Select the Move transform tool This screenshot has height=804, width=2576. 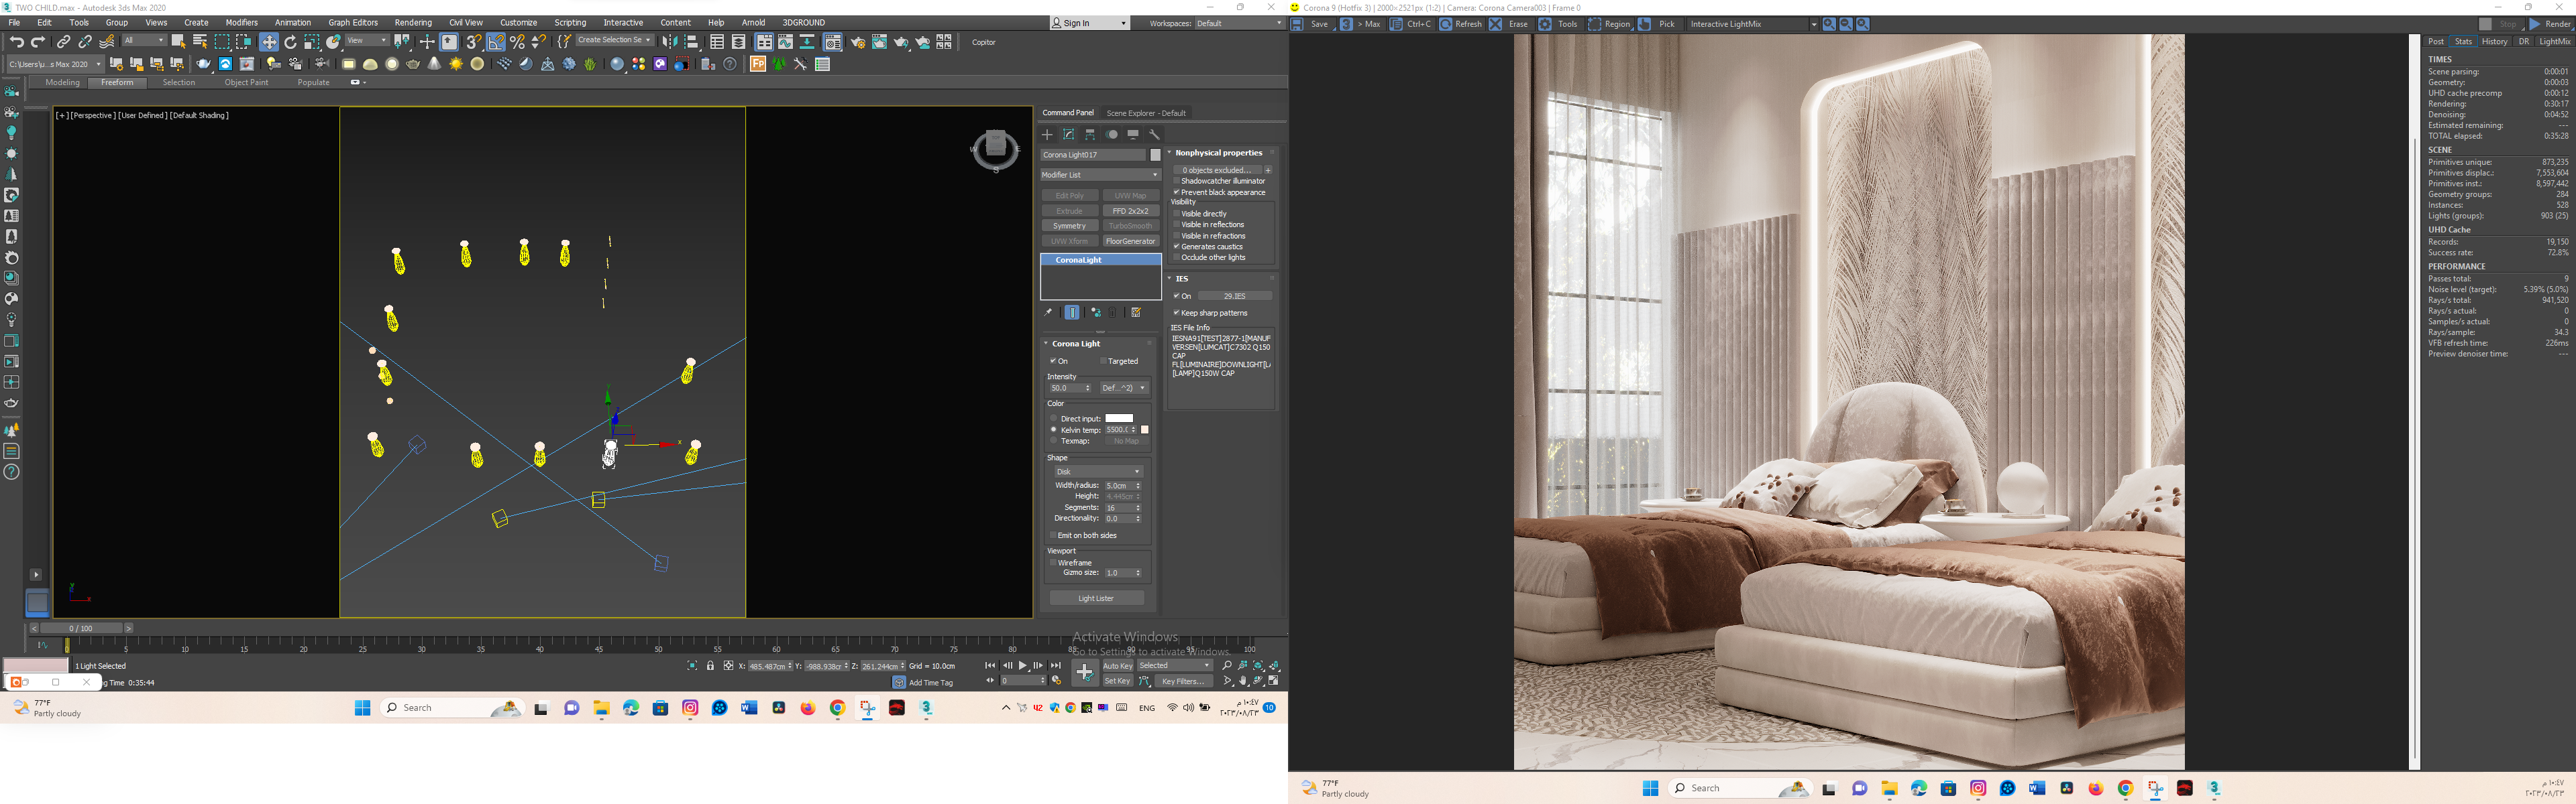coord(269,42)
